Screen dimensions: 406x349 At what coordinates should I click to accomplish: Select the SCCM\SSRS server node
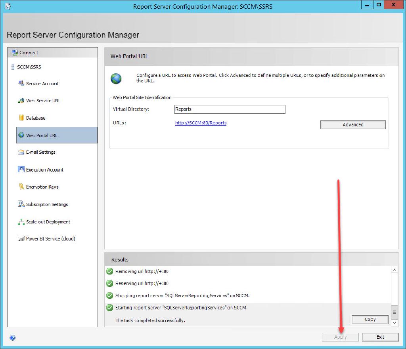click(29, 67)
